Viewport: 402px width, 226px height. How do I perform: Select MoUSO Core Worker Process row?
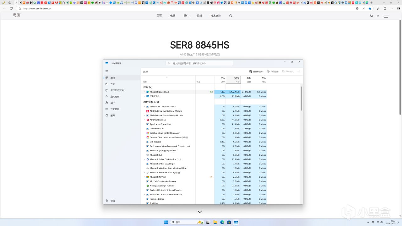[204, 181]
